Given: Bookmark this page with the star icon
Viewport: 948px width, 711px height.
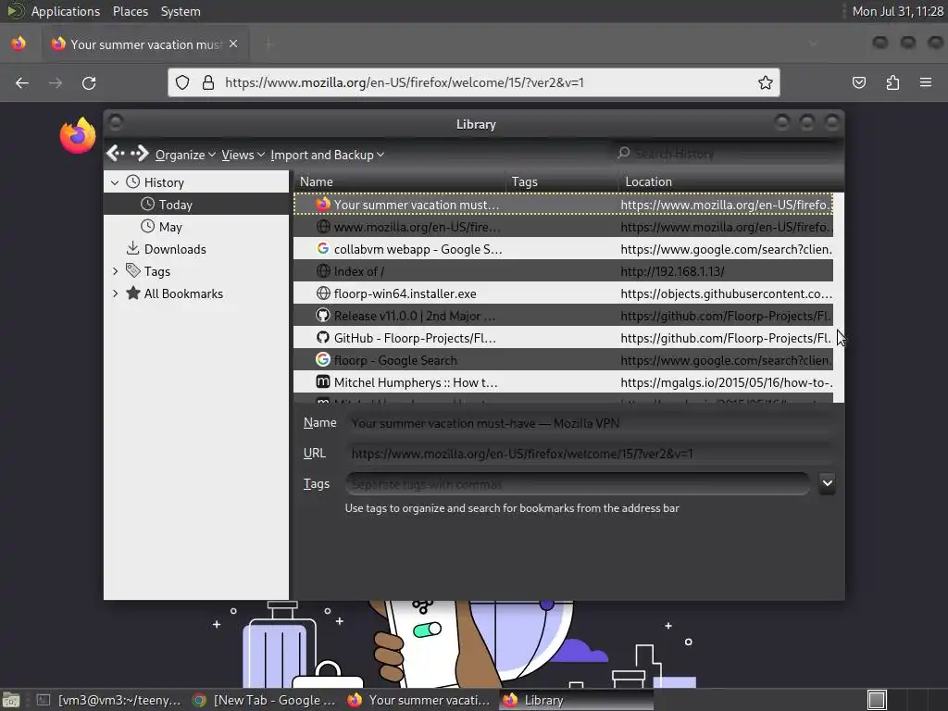Looking at the screenshot, I should point(766,82).
